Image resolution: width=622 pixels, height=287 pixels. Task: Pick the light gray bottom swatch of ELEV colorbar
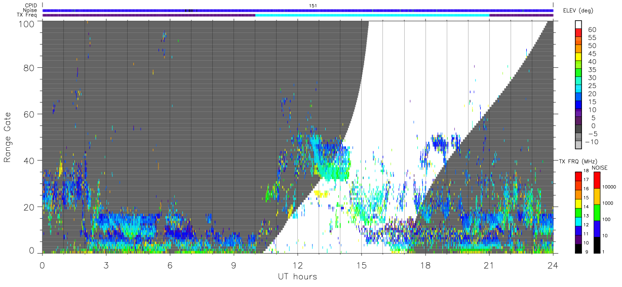[579, 145]
